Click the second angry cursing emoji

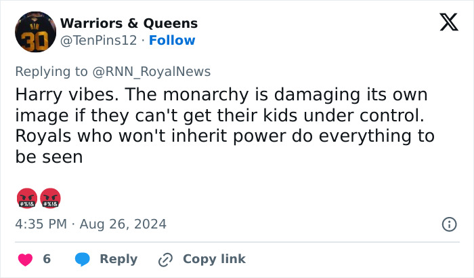click(x=51, y=197)
